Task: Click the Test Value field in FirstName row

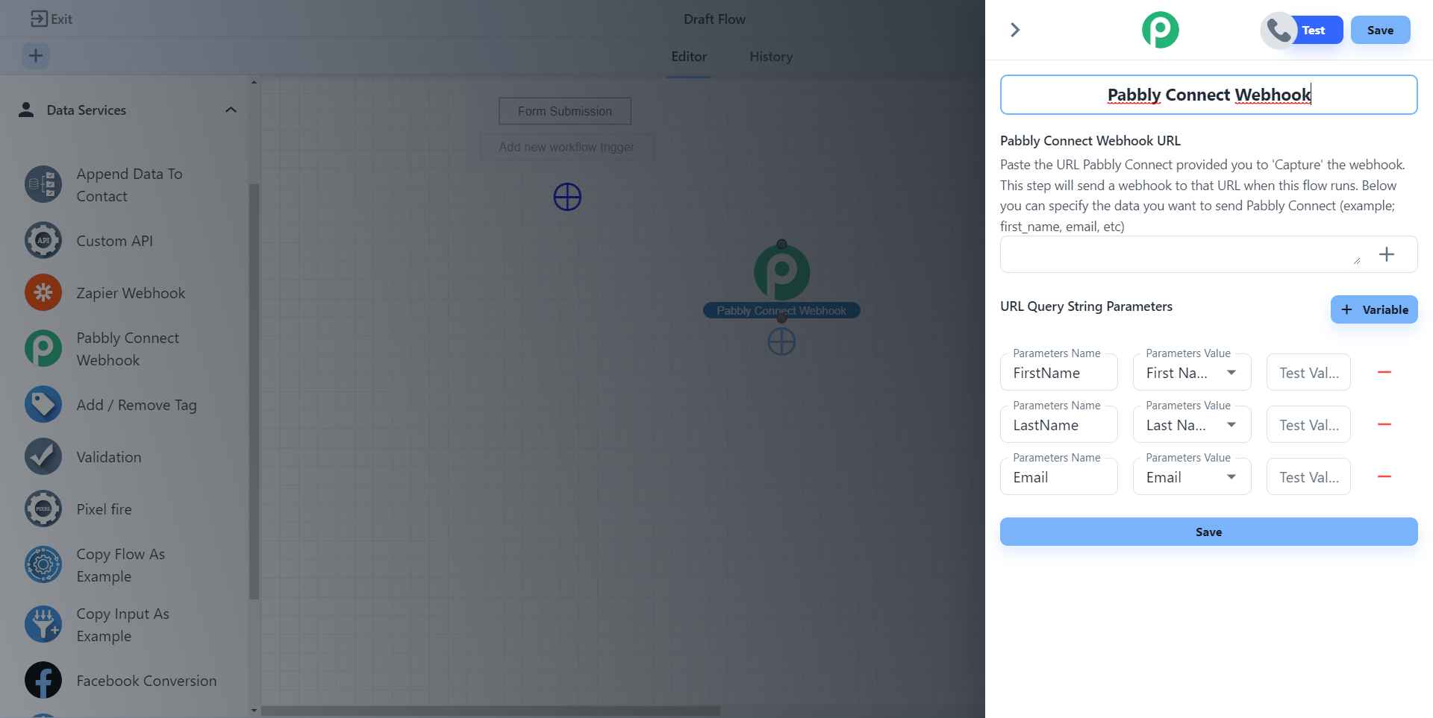Action: (1309, 372)
